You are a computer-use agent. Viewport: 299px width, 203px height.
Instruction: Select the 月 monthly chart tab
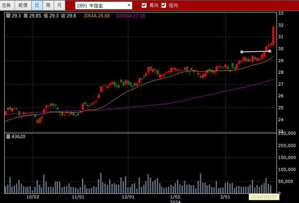(59, 5)
